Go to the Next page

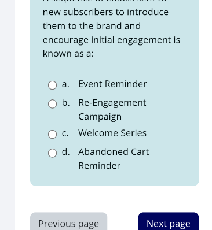pos(169,221)
